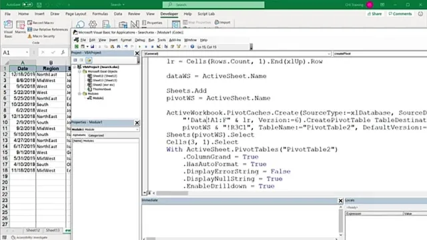Screen dimensions: 427x240
Task: Select Sheet12 in VBA project tree
Action: 102,76
